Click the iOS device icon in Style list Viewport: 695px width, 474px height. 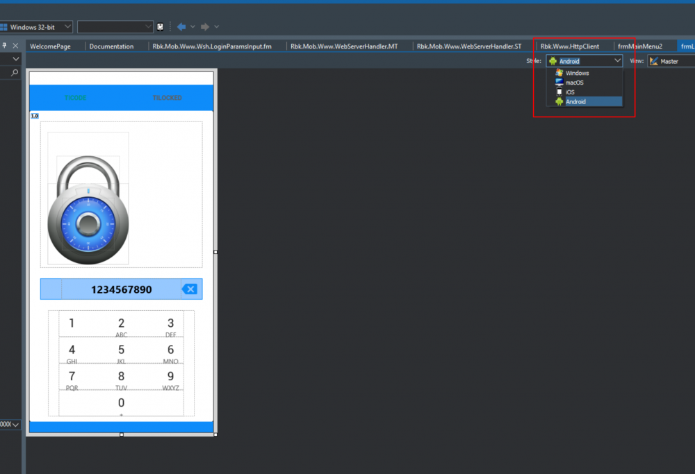559,92
